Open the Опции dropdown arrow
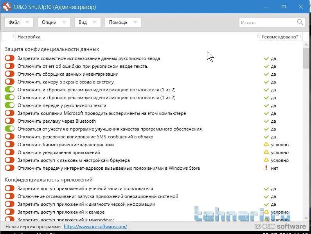This screenshot has width=311, height=234. [x=64, y=22]
